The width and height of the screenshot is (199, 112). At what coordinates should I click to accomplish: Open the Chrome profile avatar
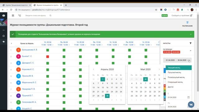[192, 10]
